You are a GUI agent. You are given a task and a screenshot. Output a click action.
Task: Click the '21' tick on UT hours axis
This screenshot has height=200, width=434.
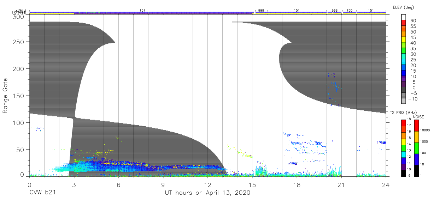tap(341, 184)
